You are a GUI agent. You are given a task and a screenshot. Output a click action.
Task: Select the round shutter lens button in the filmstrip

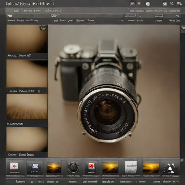(x=73, y=167)
